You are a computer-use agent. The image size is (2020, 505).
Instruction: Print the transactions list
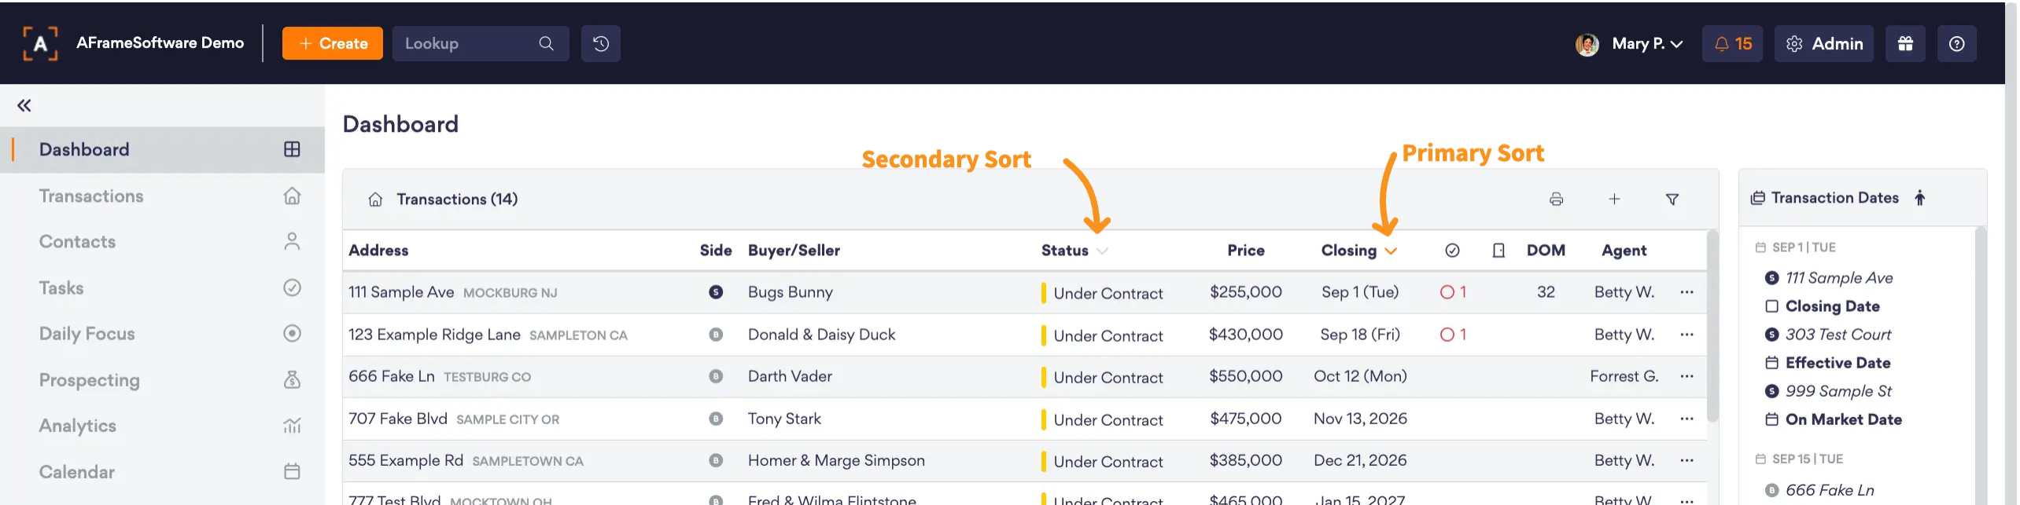[1555, 199]
